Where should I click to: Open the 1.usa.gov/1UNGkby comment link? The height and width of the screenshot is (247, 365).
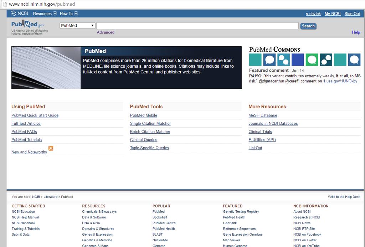coord(340,81)
